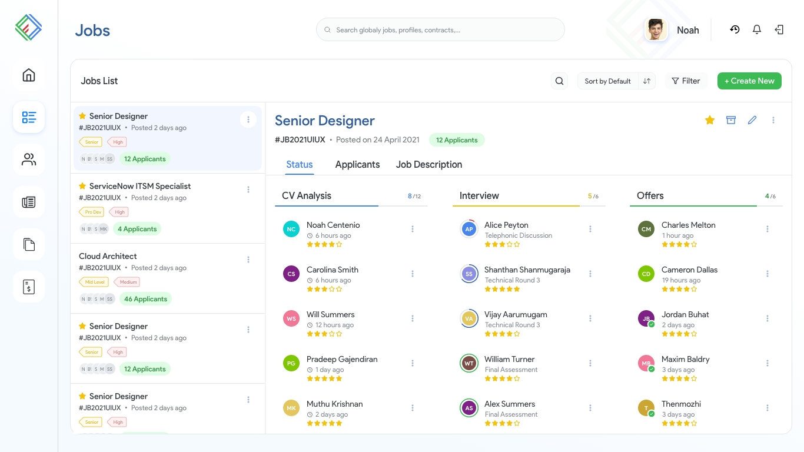
Task: Switch to the Job Description tab
Action: coord(428,165)
